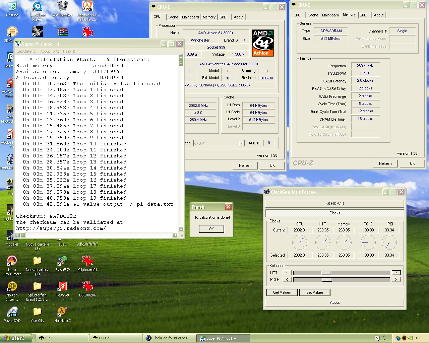Click the PCI-E slider left arrow
This screenshot has width=429, height=343.
(x=287, y=280)
